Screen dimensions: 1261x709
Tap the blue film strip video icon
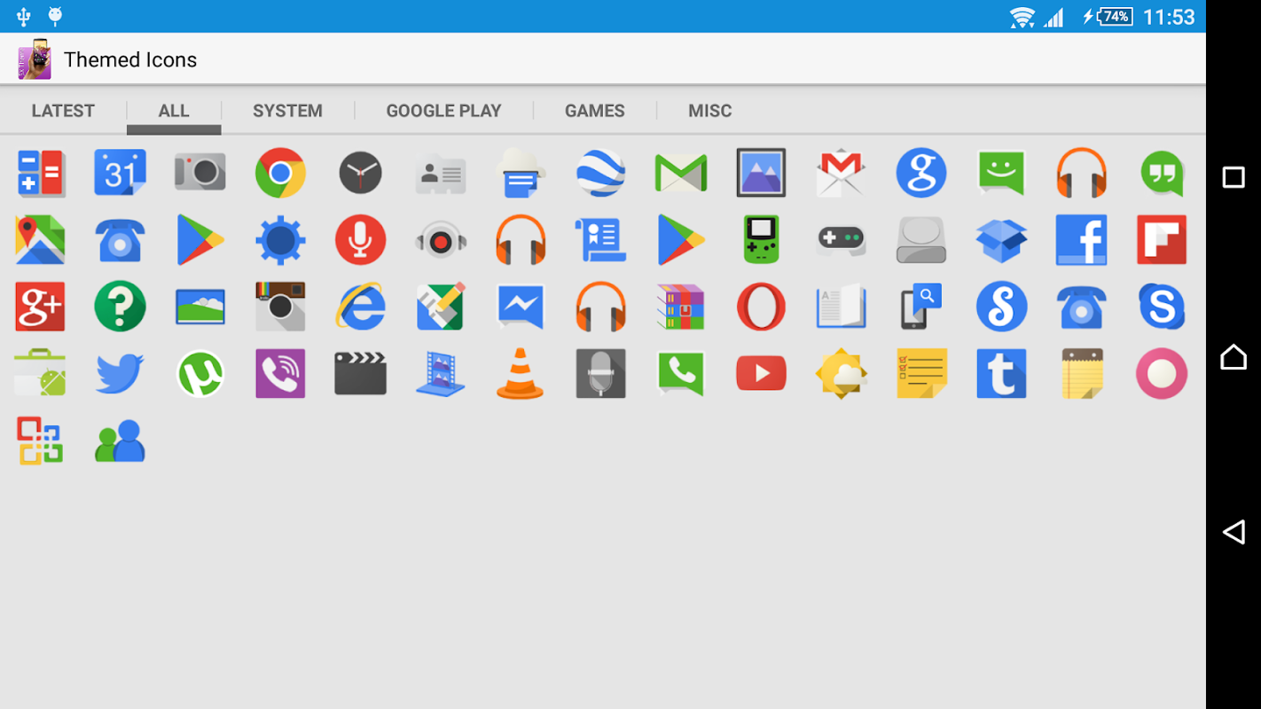pos(441,373)
